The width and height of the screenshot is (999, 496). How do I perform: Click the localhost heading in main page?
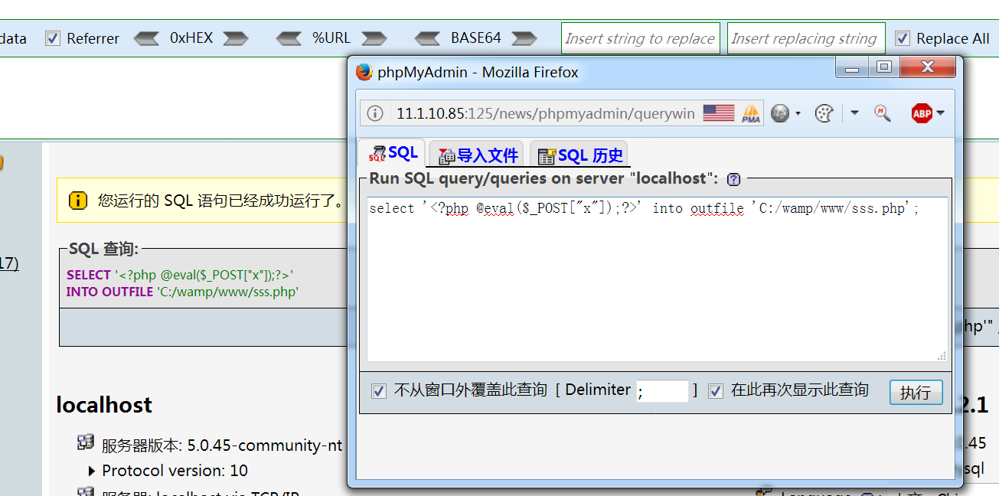pos(104,405)
